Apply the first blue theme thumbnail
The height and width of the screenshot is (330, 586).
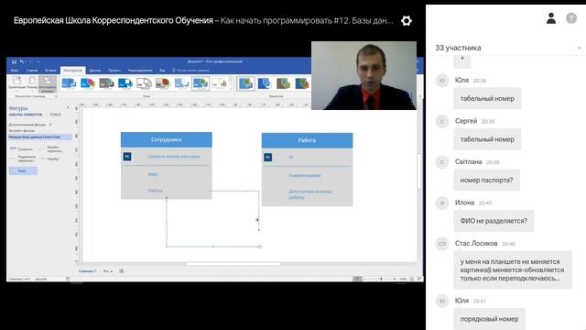pos(69,83)
